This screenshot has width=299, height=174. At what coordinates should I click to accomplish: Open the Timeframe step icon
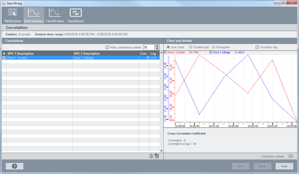tap(55, 15)
